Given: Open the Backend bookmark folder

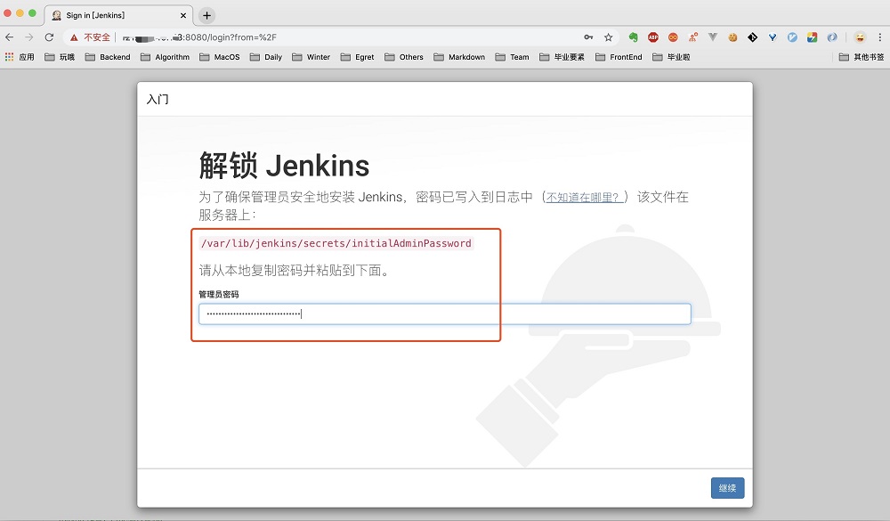Looking at the screenshot, I should point(108,57).
